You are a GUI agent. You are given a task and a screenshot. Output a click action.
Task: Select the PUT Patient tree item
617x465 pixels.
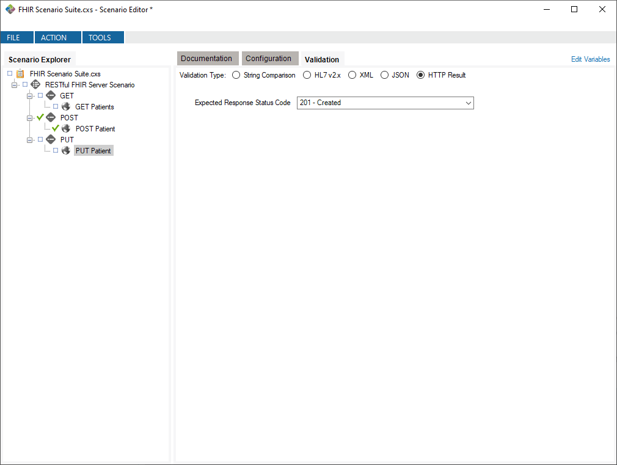coord(93,150)
